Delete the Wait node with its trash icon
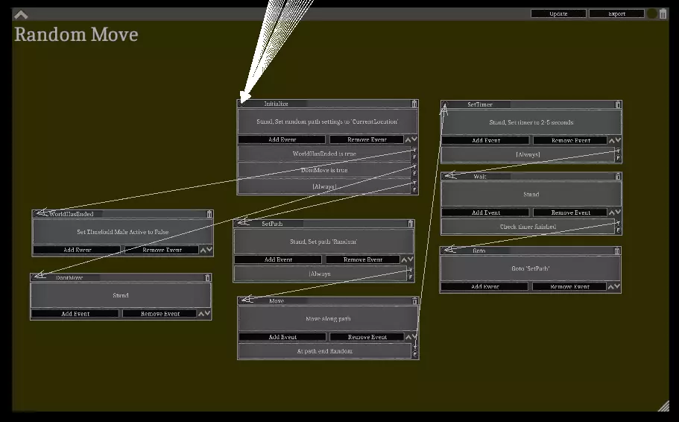The width and height of the screenshot is (679, 422). [618, 177]
